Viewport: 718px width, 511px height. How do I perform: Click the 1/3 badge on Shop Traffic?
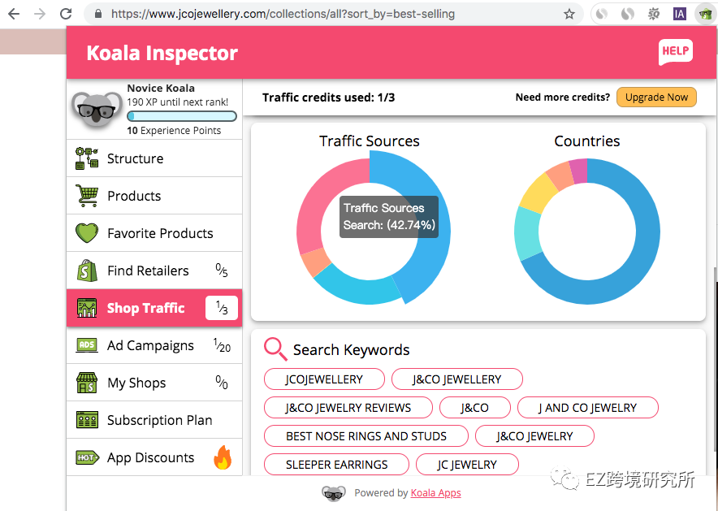click(222, 308)
